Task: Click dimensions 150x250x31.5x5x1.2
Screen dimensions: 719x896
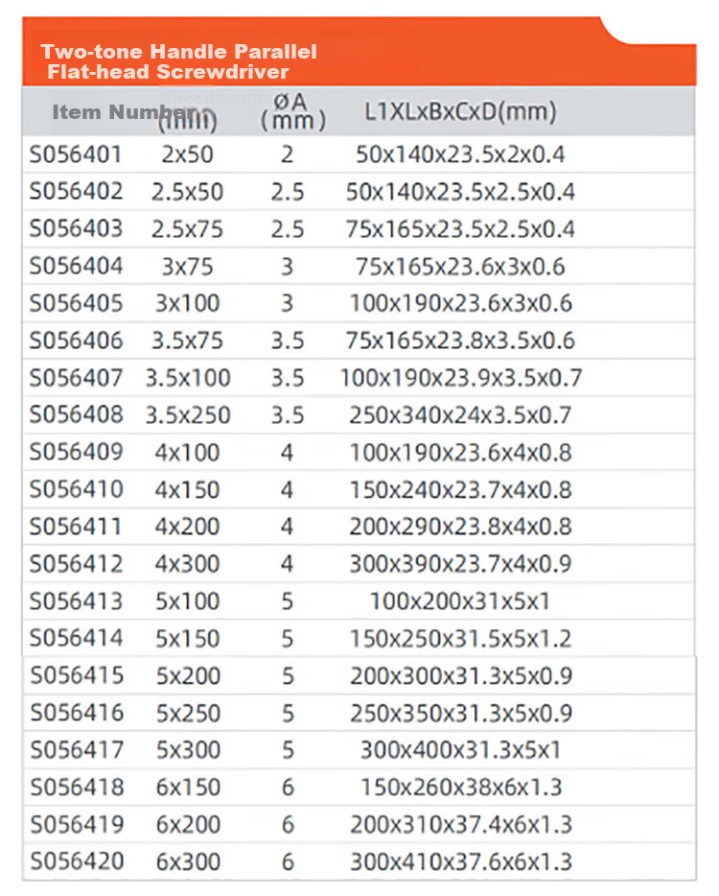Action: (460, 638)
